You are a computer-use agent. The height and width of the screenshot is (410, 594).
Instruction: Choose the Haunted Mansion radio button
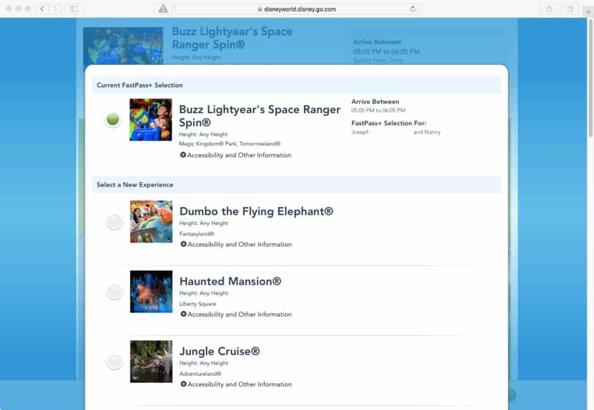(114, 292)
